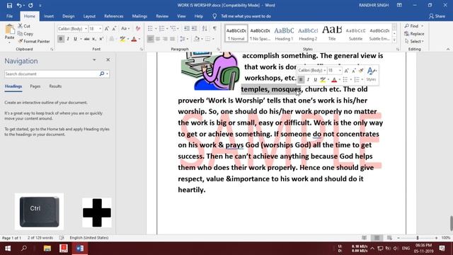Image resolution: width=453 pixels, height=255 pixels.
Task: Switch to Read Mode view in status bar
Action: point(365,238)
